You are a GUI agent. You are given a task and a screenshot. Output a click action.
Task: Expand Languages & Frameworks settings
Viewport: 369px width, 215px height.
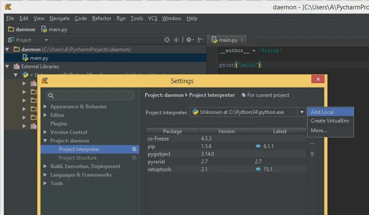point(45,175)
